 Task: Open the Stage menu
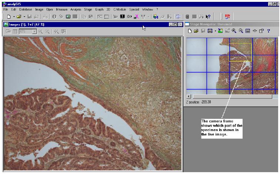(88, 9)
